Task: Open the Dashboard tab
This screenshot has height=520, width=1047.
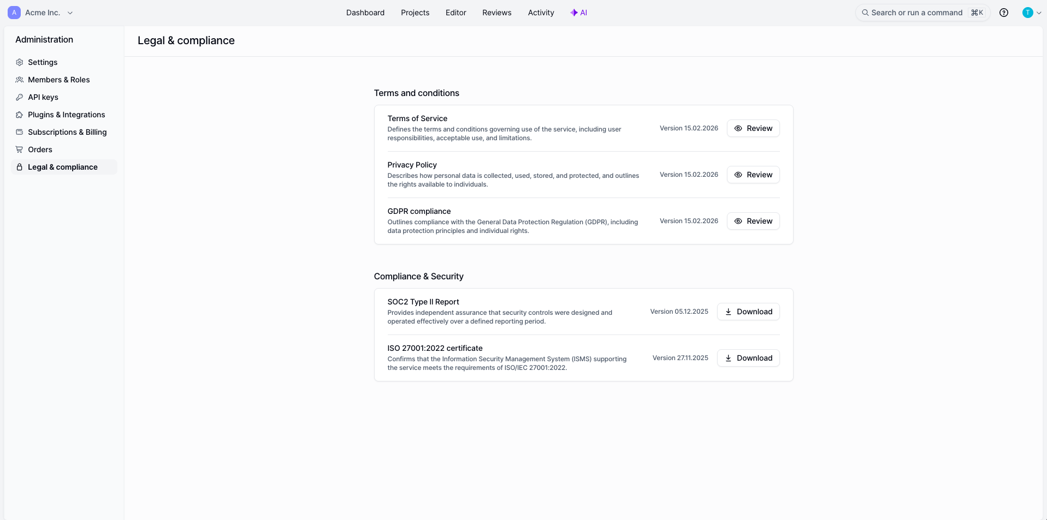Action: (x=365, y=13)
